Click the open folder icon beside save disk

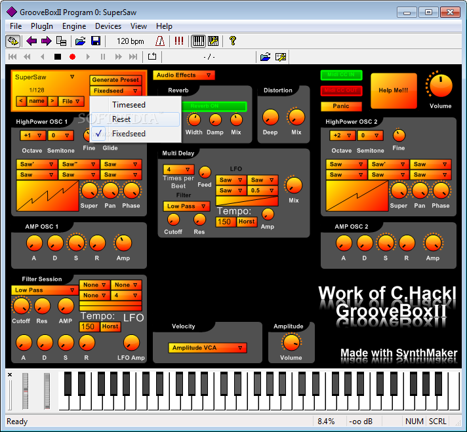(x=80, y=41)
